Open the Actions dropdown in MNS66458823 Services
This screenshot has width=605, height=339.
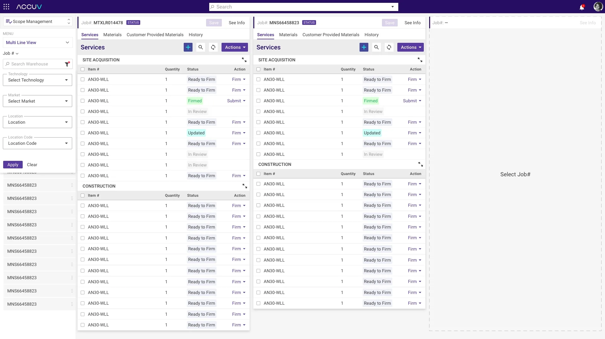[x=411, y=47]
